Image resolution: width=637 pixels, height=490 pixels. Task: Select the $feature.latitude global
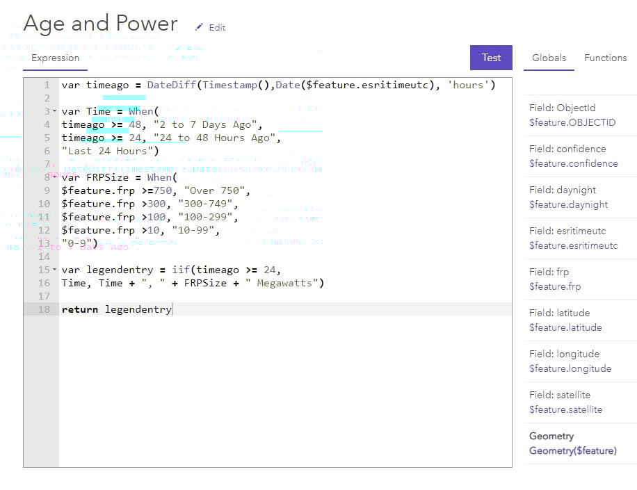[x=565, y=328]
